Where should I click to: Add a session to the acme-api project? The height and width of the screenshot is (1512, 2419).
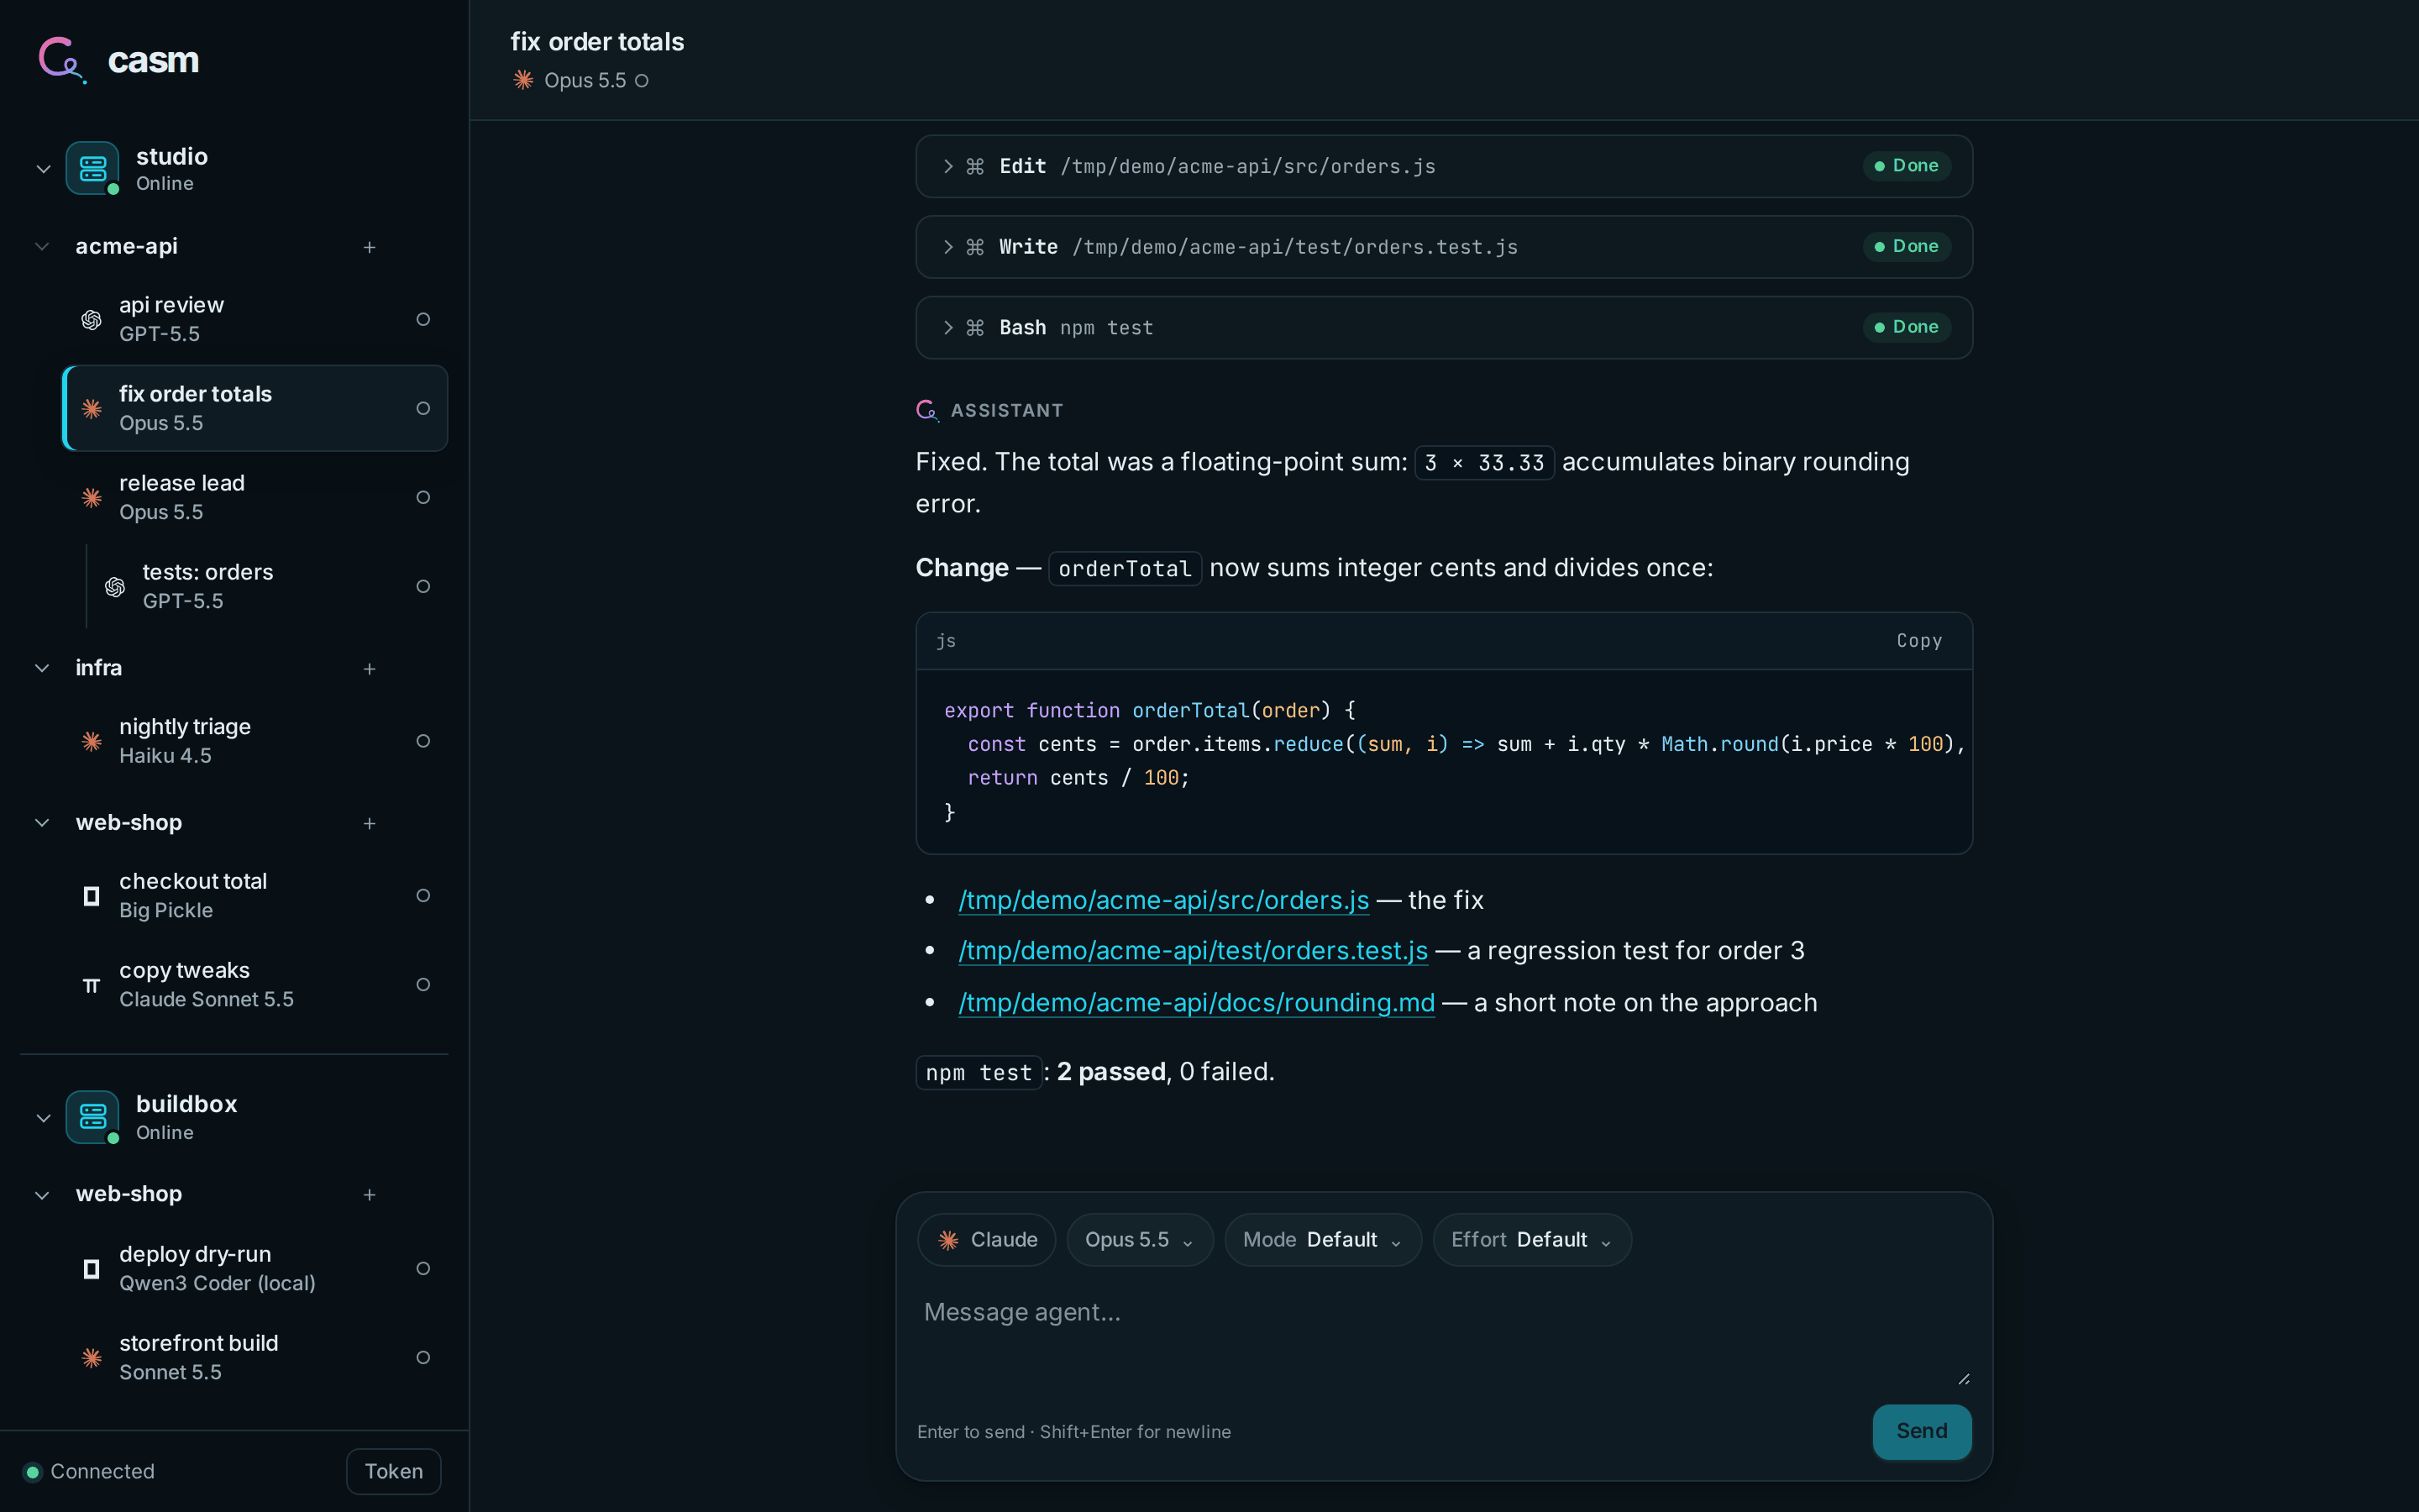(x=369, y=247)
